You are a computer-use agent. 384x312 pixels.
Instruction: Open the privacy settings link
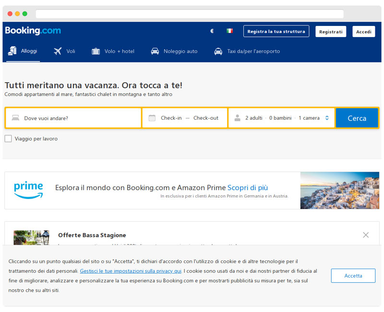pos(131,271)
